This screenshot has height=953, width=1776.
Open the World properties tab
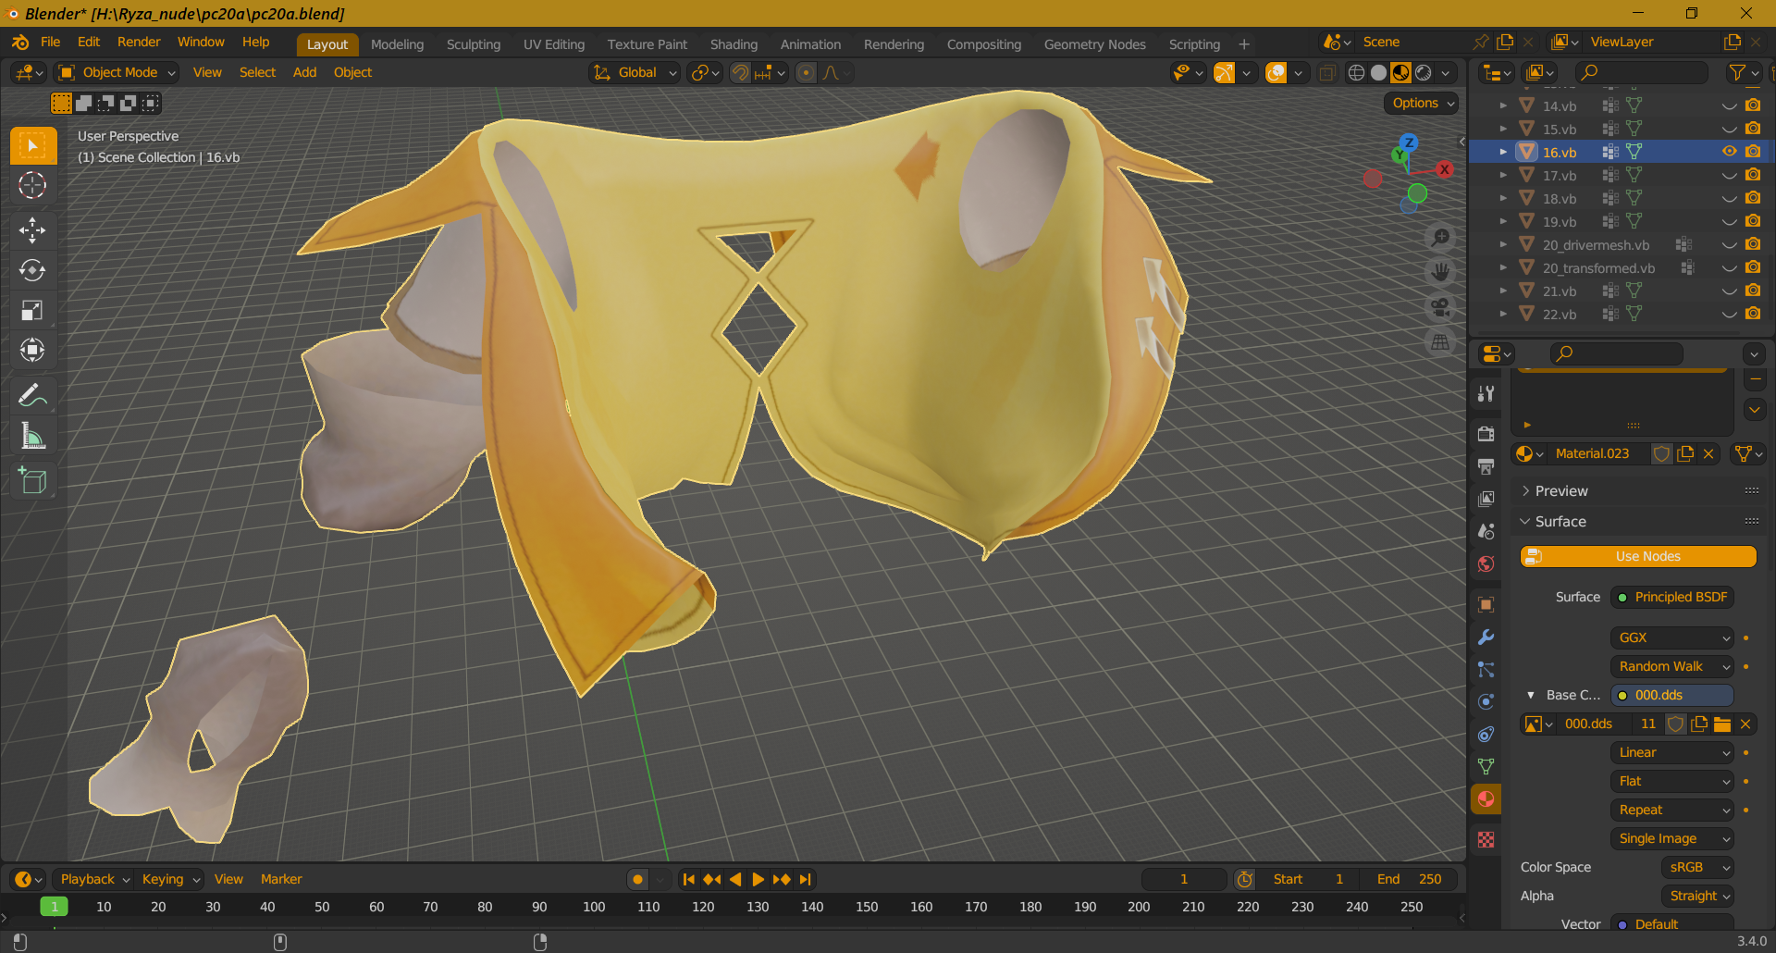(1486, 563)
